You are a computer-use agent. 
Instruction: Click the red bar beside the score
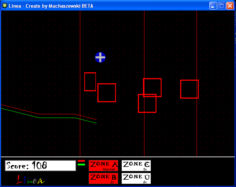(x=81, y=161)
